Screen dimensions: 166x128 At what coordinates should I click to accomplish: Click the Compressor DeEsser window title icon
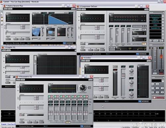coord(78,6)
